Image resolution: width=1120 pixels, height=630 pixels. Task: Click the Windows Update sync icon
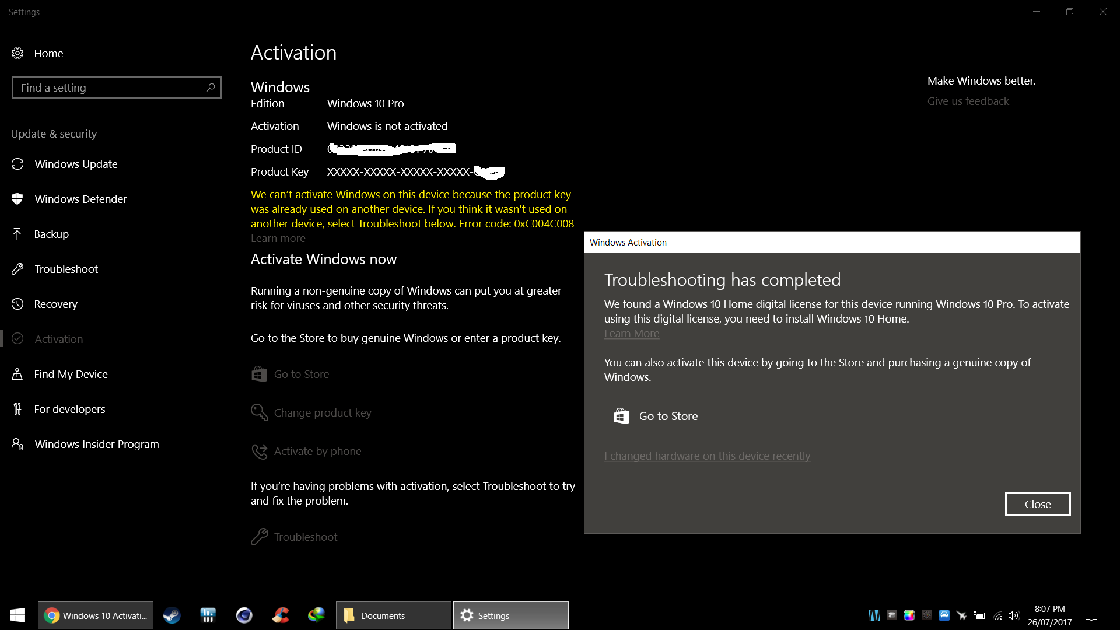[17, 164]
